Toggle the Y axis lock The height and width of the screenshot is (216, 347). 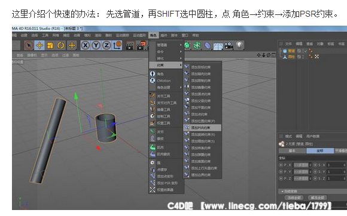click(x=96, y=45)
